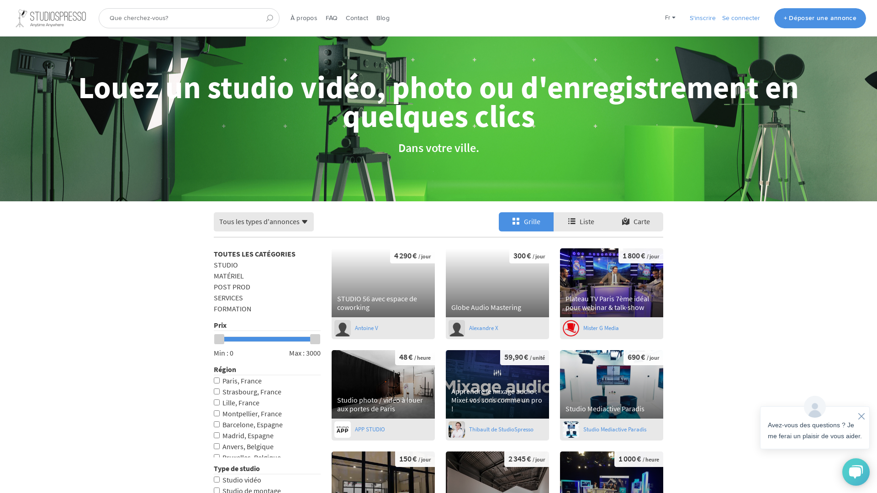Click Mister G Media profile link

(601, 328)
